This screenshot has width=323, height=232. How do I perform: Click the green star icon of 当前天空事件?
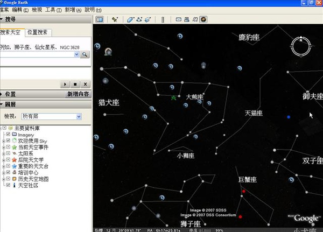14,147
